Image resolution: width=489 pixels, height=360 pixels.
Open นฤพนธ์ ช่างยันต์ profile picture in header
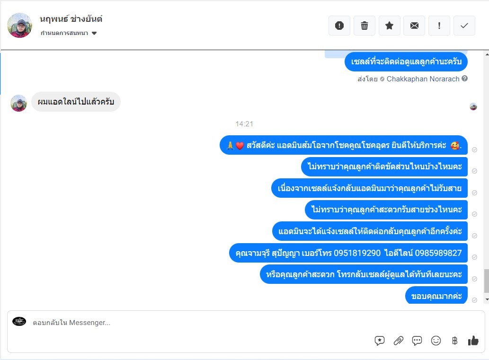pyautogui.click(x=20, y=25)
